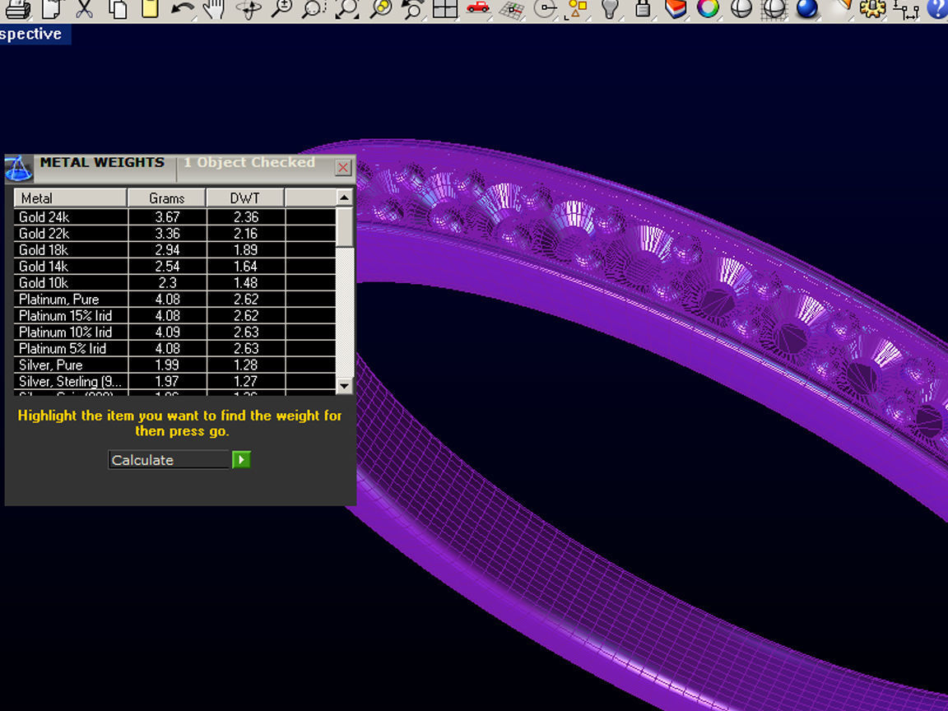Click the 1.27 DWT cell

[245, 381]
